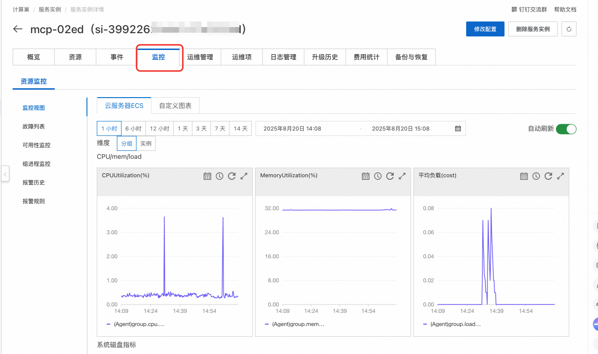Select the 6 小时 time range

[x=133, y=128]
